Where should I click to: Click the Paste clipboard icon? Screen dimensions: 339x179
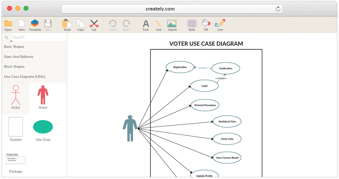(x=67, y=23)
